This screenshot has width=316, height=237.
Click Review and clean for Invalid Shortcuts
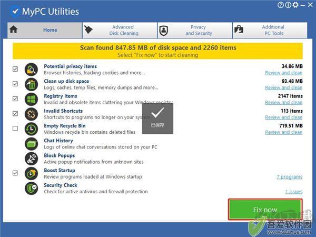pyautogui.click(x=283, y=117)
